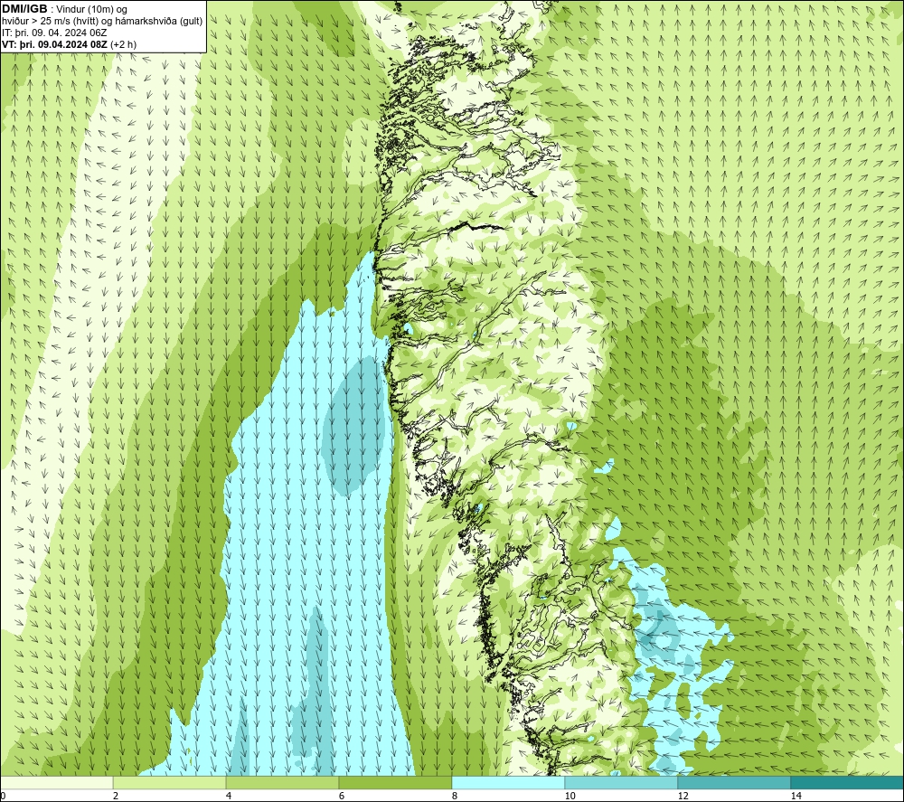
Task: Click the 'IT: þri. 09. 04. 2024 06Z' line
Action: point(54,33)
